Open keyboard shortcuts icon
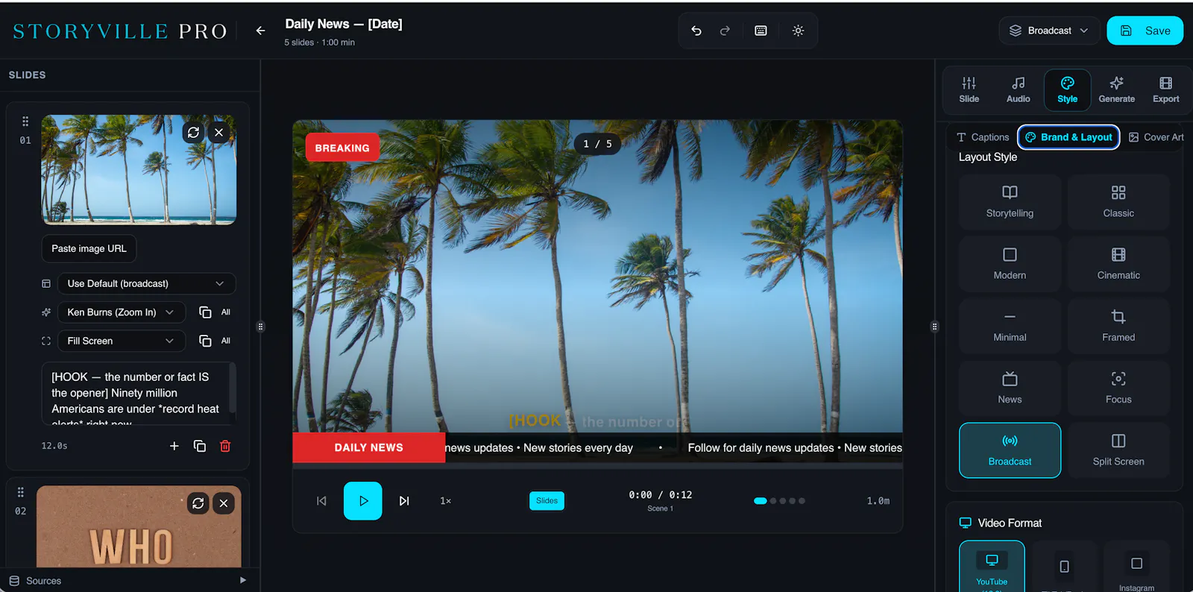 pos(761,31)
